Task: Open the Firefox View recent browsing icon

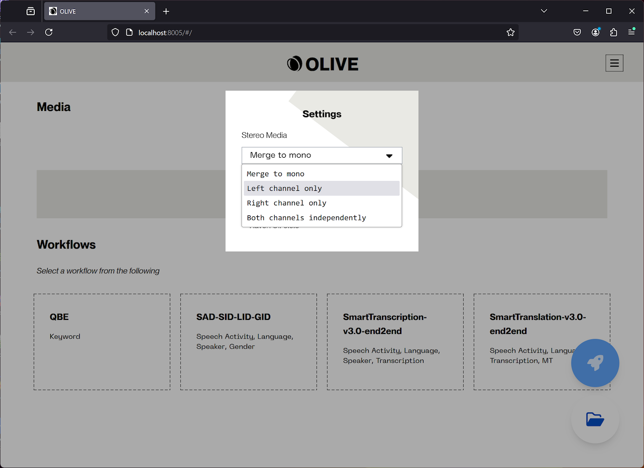Action: click(31, 11)
